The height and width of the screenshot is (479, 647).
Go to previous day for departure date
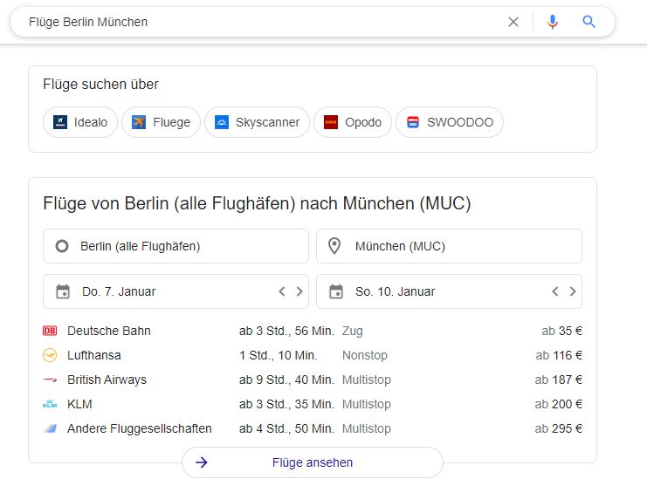tap(282, 291)
